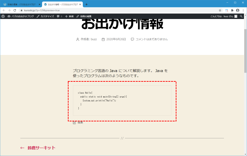
Task: Click the browser forward arrow
Action: coord(9,11)
